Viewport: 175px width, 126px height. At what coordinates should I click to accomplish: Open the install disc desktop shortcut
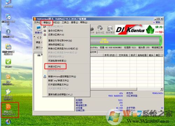pyautogui.click(x=8, y=19)
